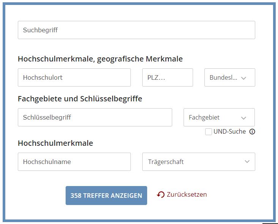
Task: Click the UND-Suche label text
Action: click(229, 131)
